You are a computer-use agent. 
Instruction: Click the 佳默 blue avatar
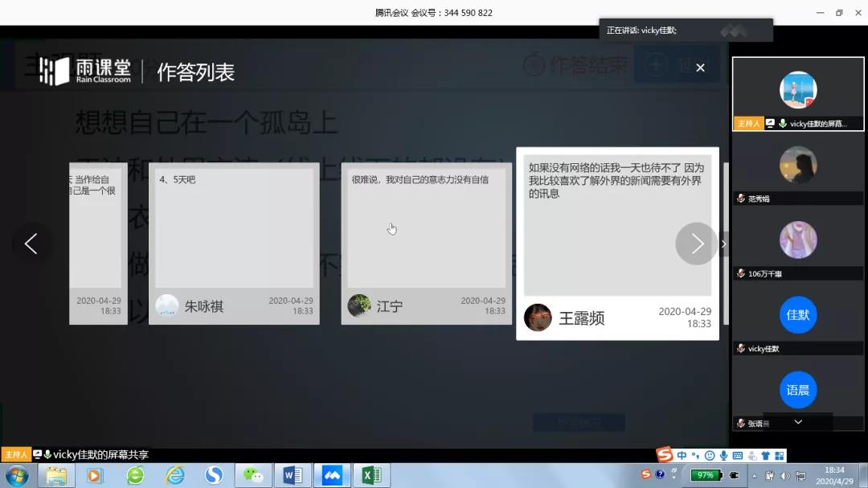click(x=797, y=315)
